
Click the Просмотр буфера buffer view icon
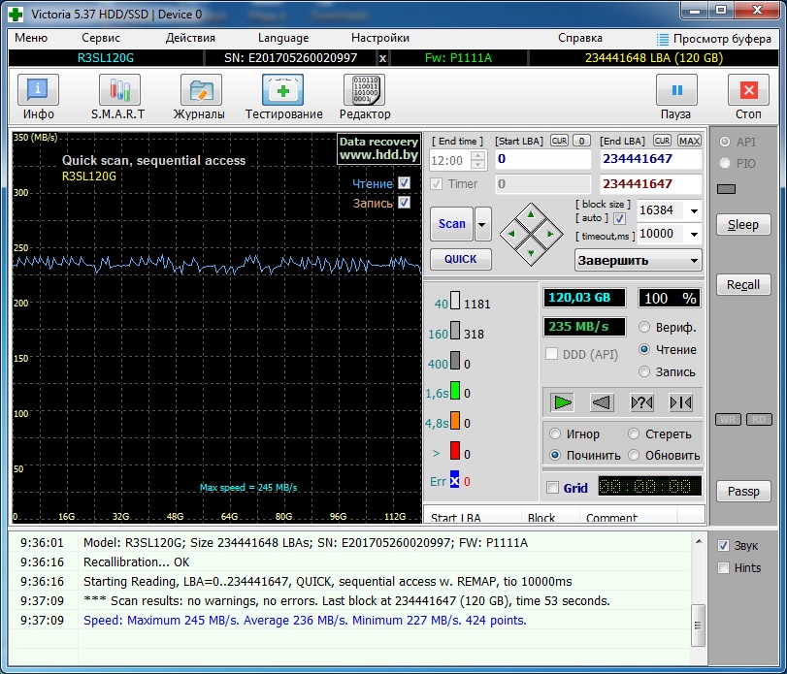point(663,39)
